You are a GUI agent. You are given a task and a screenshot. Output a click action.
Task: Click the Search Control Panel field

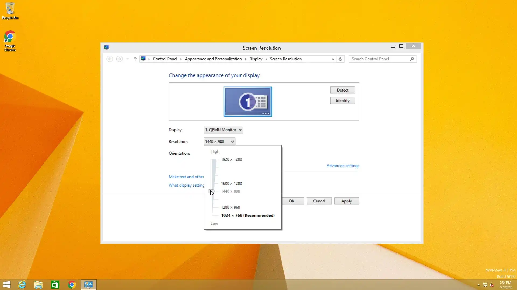tap(380, 59)
